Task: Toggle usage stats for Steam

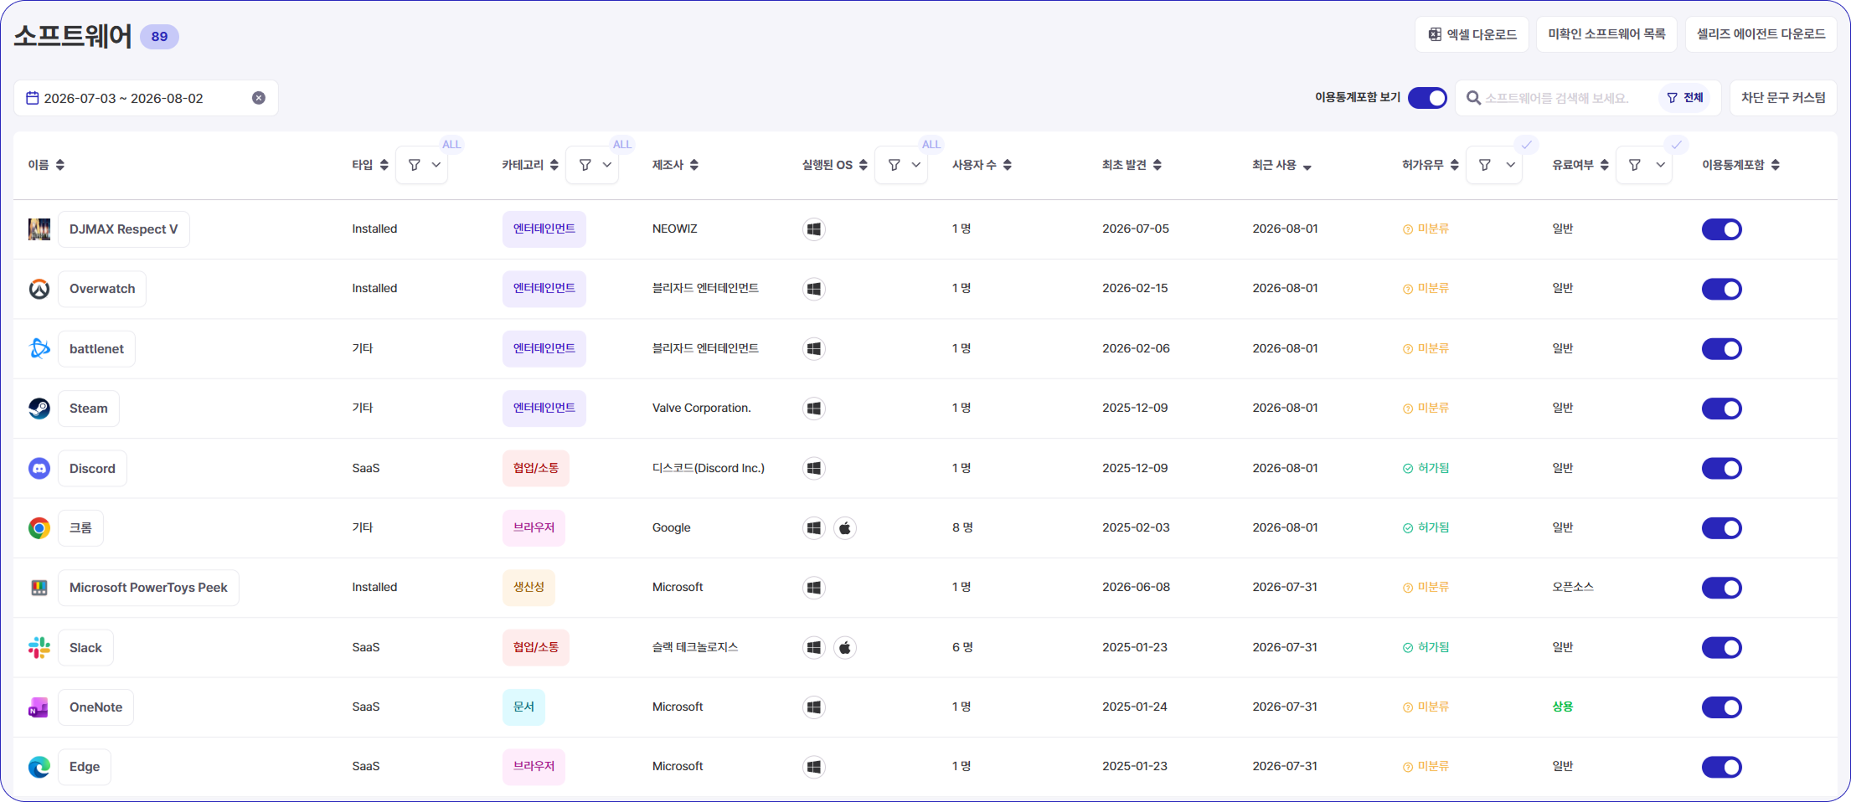Action: coord(1722,409)
